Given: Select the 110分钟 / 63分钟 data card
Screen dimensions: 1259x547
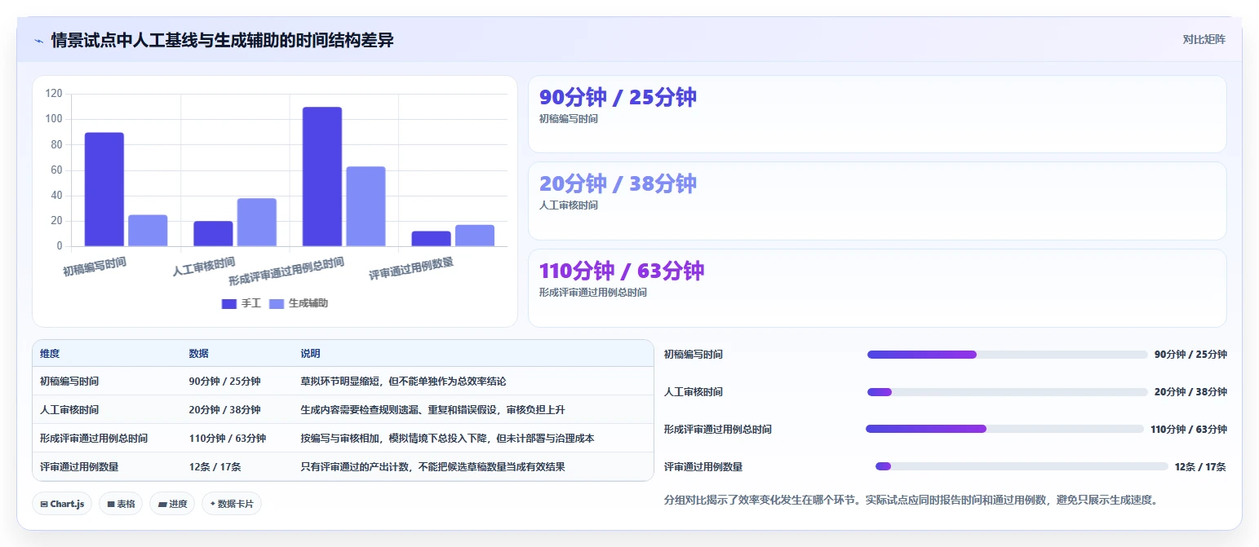Looking at the screenshot, I should (x=877, y=288).
